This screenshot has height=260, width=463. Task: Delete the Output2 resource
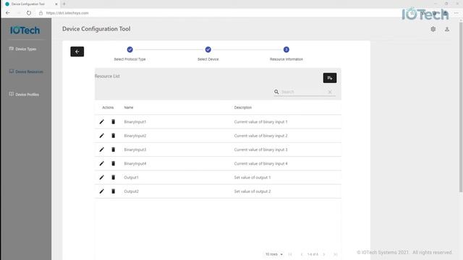coord(113,191)
